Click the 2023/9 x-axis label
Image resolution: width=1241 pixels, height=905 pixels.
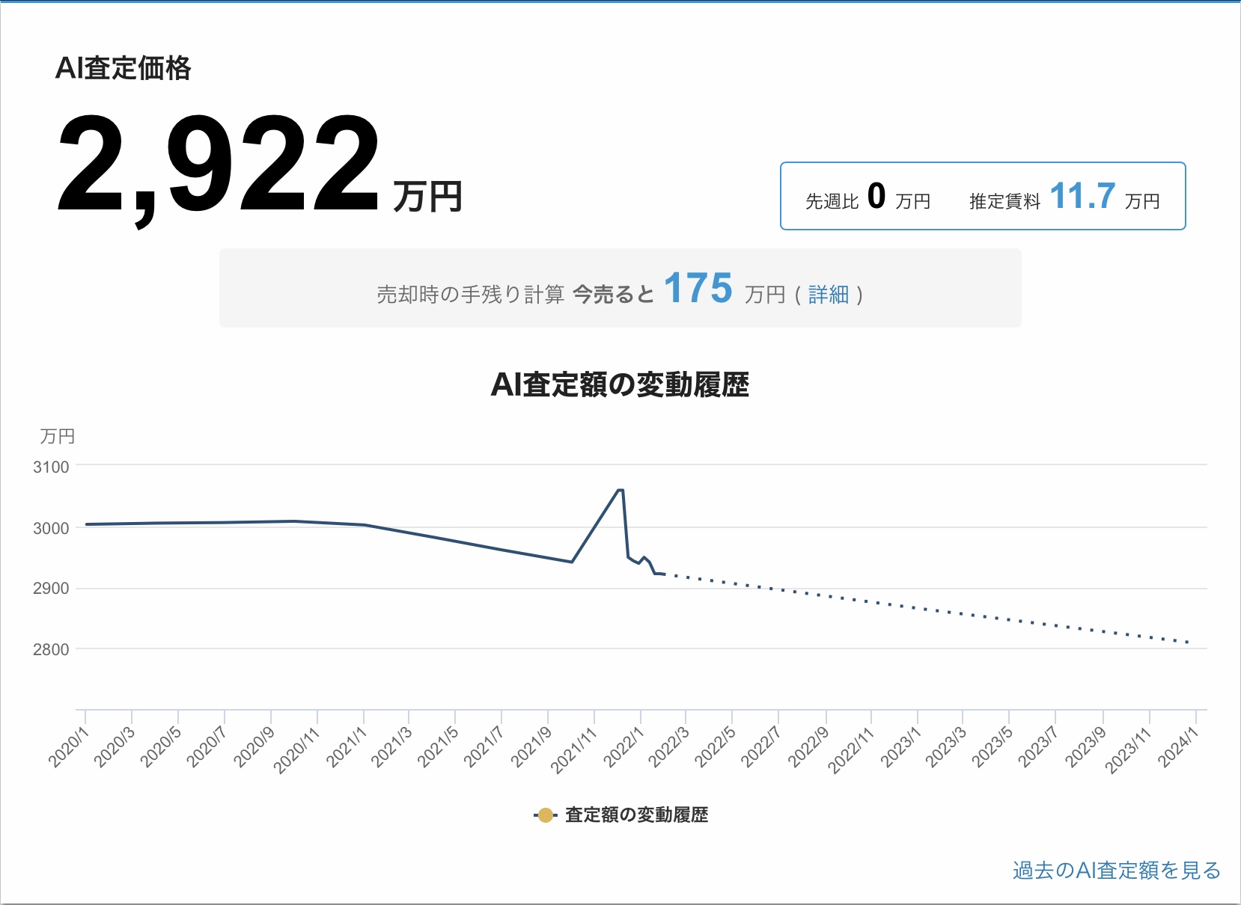click(x=1085, y=746)
